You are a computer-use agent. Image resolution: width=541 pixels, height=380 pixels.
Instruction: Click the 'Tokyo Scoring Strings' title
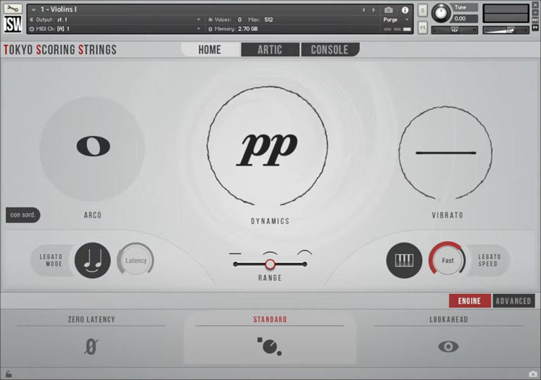pyautogui.click(x=60, y=50)
